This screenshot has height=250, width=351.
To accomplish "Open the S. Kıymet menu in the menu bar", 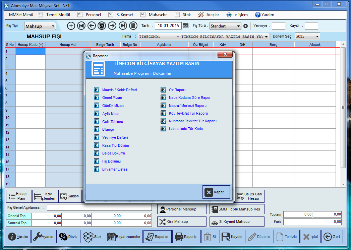I will tap(125, 15).
